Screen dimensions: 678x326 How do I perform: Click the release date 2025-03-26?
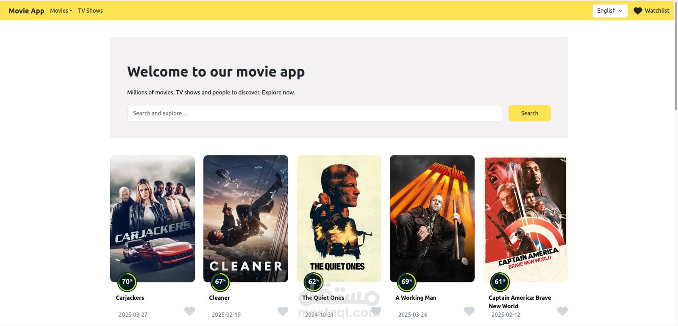[x=413, y=315]
